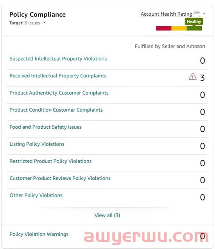Viewport: 215px width, 249px height.
Task: Open Customer Product Reviews Policy Violations
Action: click(60, 178)
